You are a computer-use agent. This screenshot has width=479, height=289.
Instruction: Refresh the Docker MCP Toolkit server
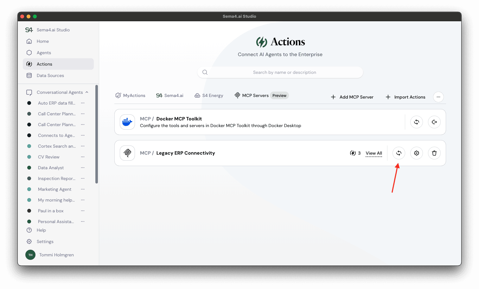tap(416, 122)
